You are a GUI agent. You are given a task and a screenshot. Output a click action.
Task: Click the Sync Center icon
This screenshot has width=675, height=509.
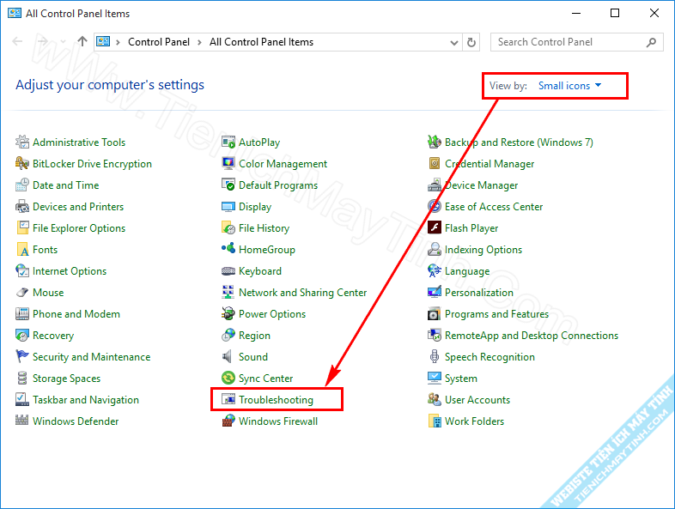pyautogui.click(x=228, y=379)
